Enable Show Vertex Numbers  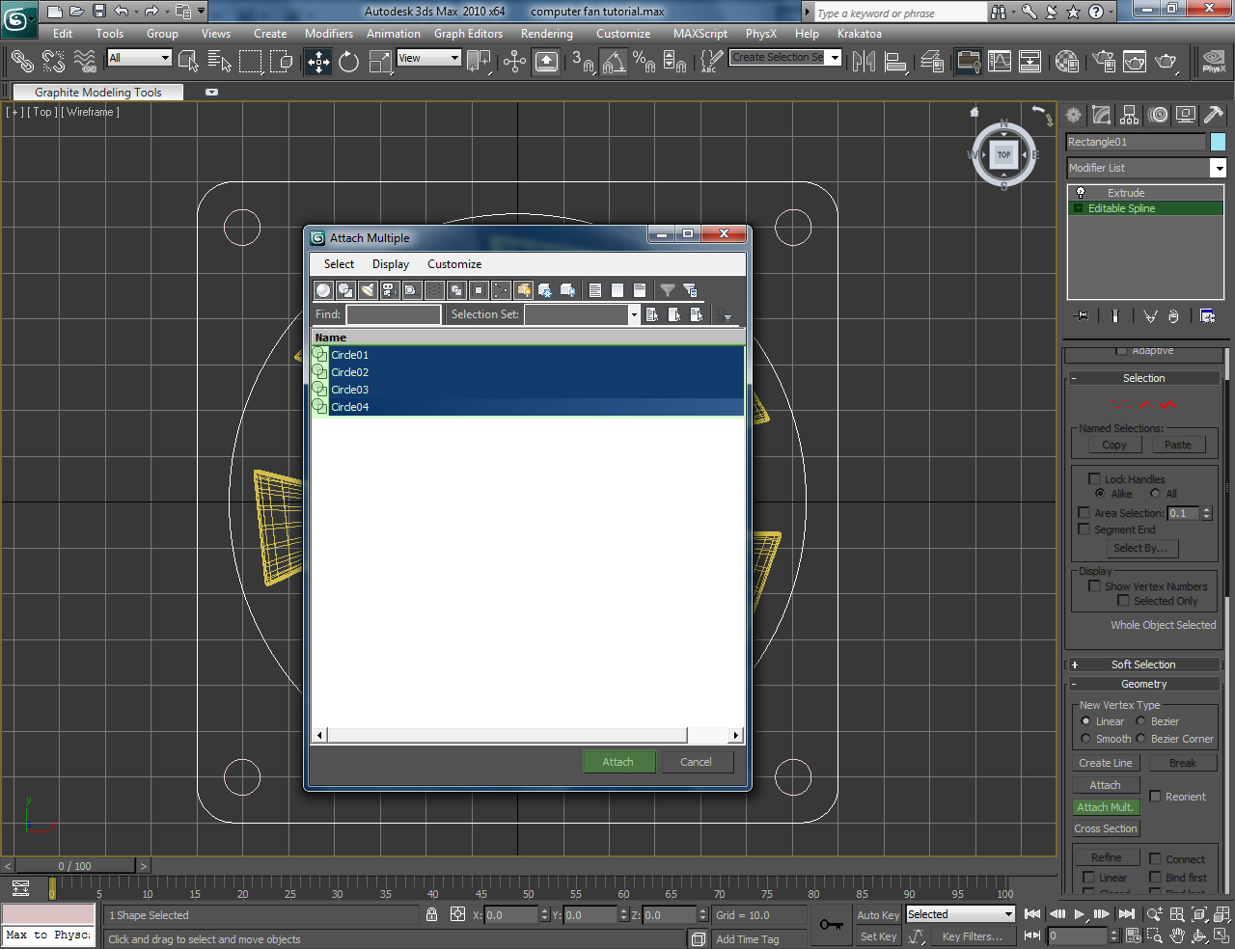click(x=1094, y=585)
